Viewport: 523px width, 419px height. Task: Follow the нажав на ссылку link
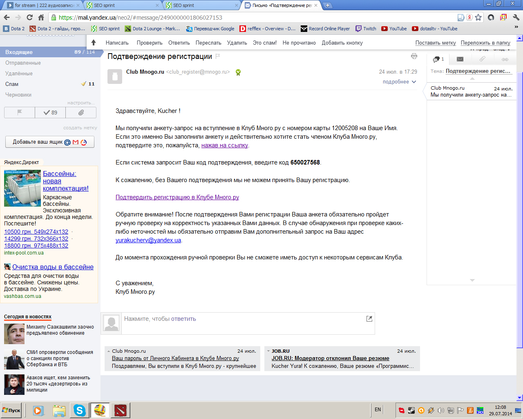225,145
